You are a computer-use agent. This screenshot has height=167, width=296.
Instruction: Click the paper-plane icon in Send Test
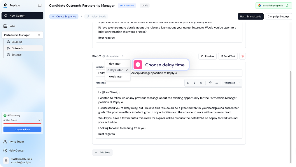222,56
